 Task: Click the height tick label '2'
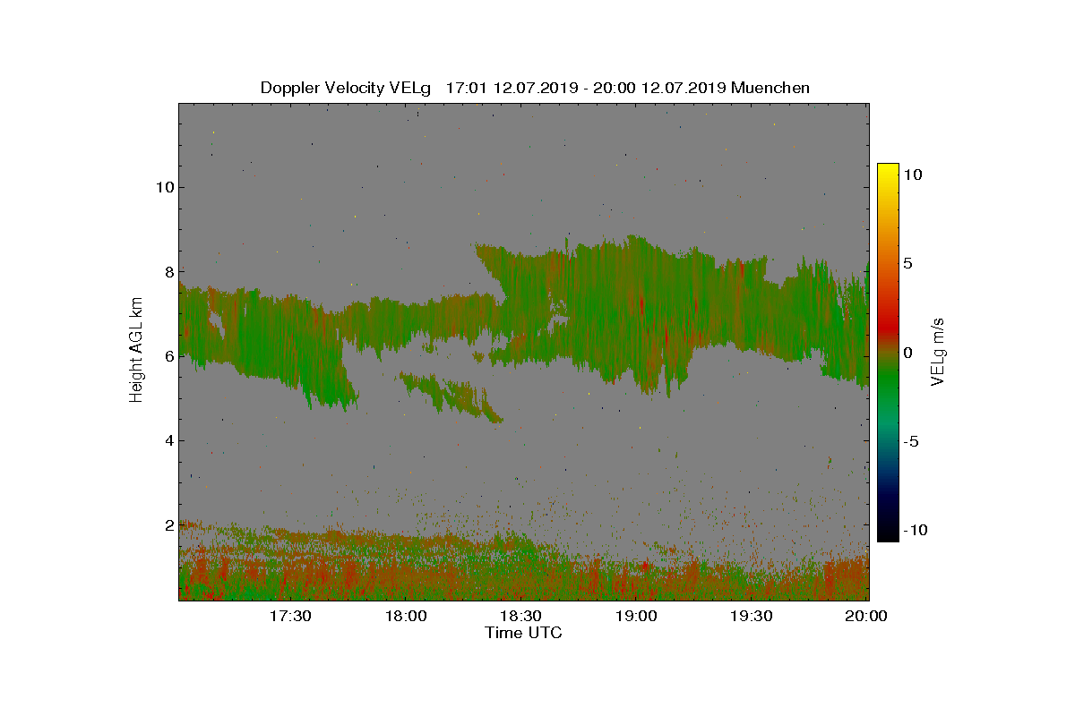pos(168,524)
